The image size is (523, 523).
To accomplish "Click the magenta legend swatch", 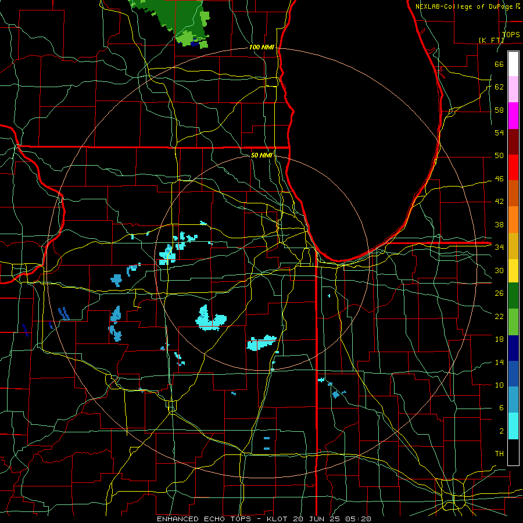I will (x=513, y=116).
